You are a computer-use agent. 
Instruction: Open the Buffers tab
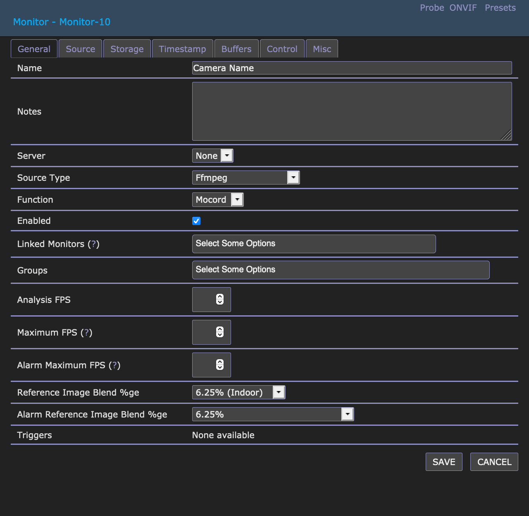(236, 49)
